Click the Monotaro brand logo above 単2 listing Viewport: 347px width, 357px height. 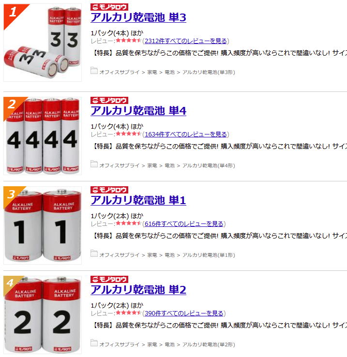[109, 280]
